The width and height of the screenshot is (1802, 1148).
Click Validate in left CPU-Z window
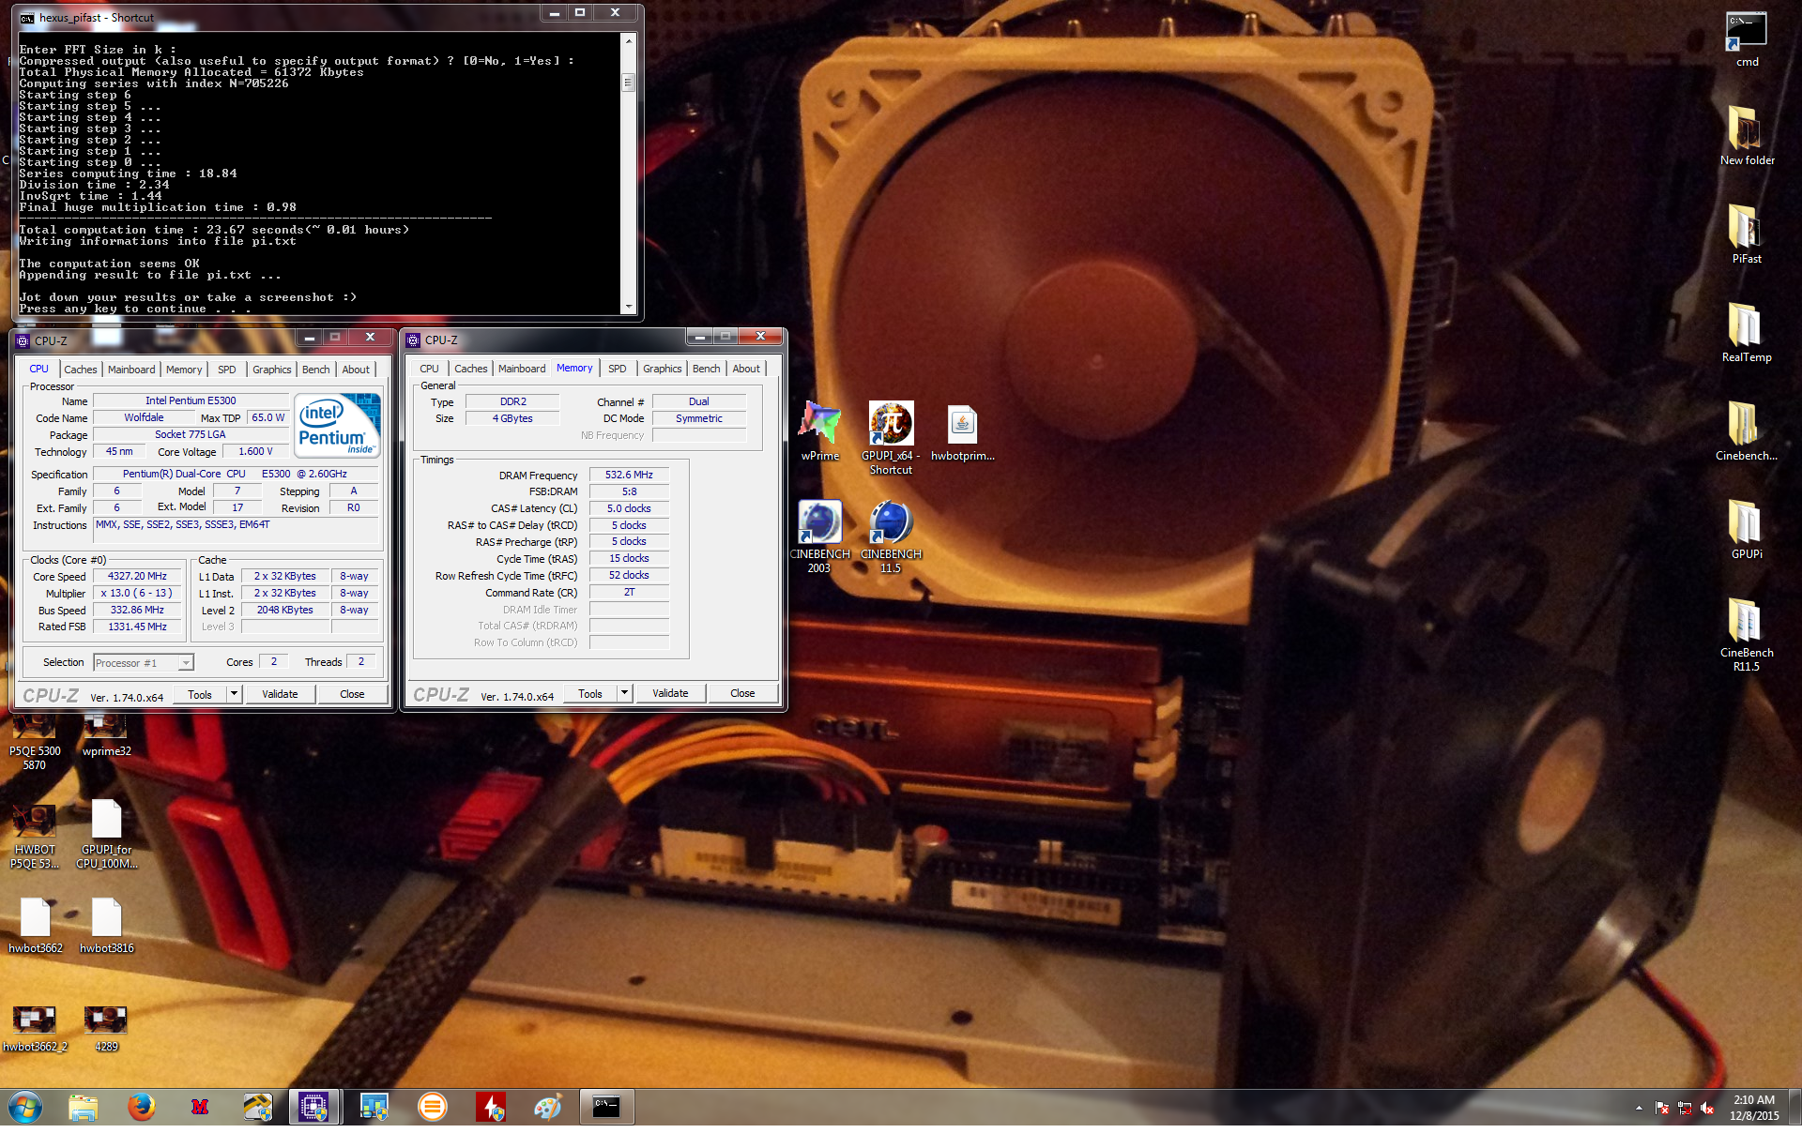[x=280, y=694]
